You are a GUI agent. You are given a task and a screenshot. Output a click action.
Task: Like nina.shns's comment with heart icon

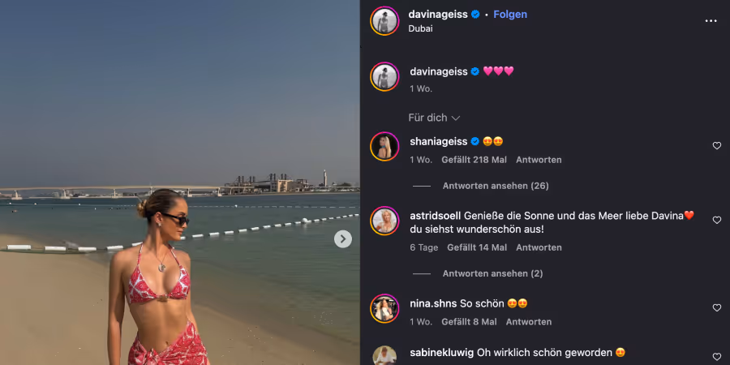pyautogui.click(x=716, y=307)
